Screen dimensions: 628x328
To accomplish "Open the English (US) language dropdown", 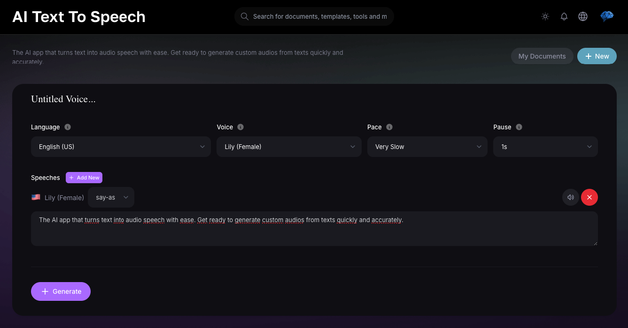I will (121, 147).
